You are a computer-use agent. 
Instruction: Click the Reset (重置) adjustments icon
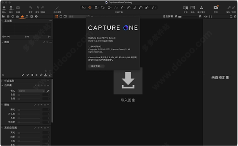click(31, 8)
